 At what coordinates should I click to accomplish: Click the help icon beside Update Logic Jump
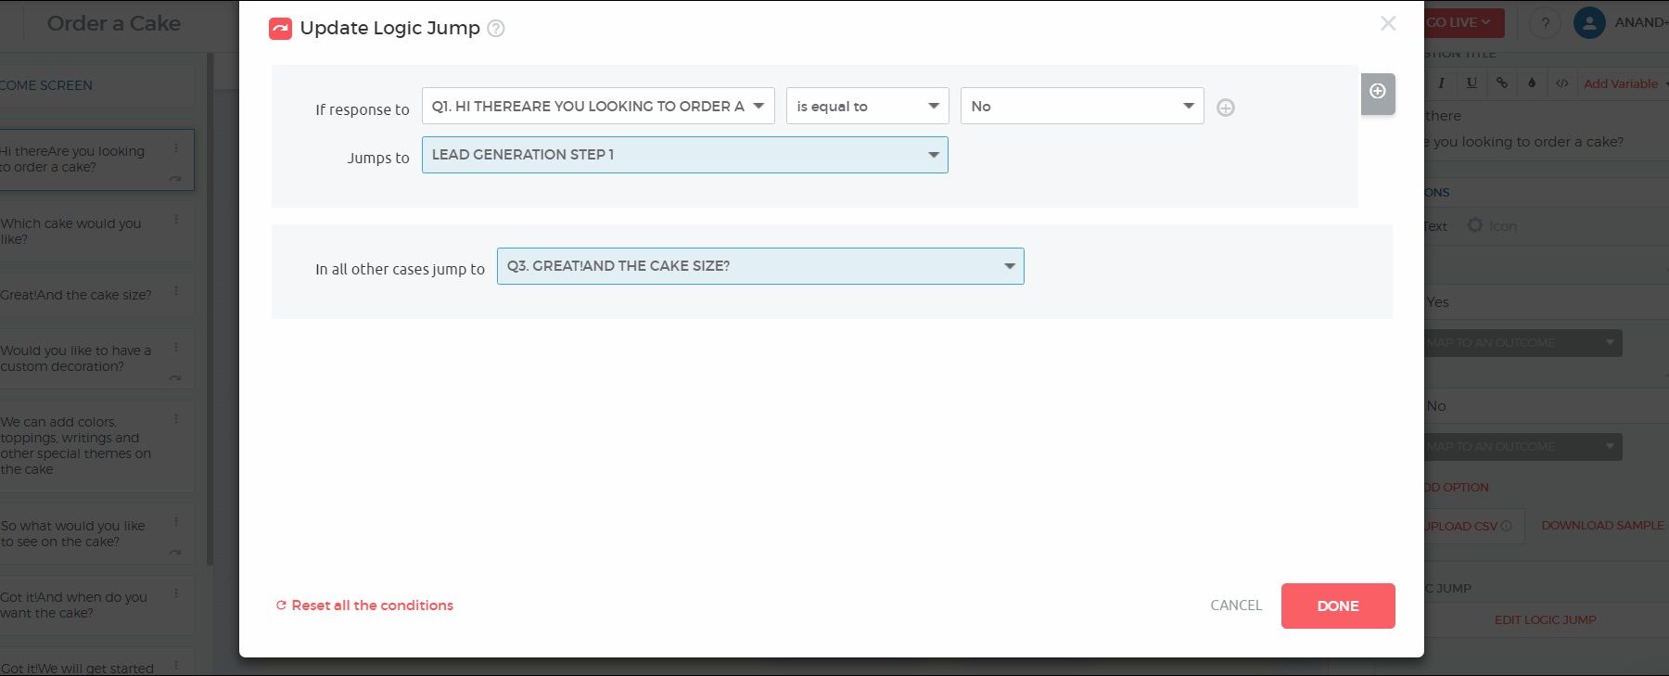pos(496,29)
